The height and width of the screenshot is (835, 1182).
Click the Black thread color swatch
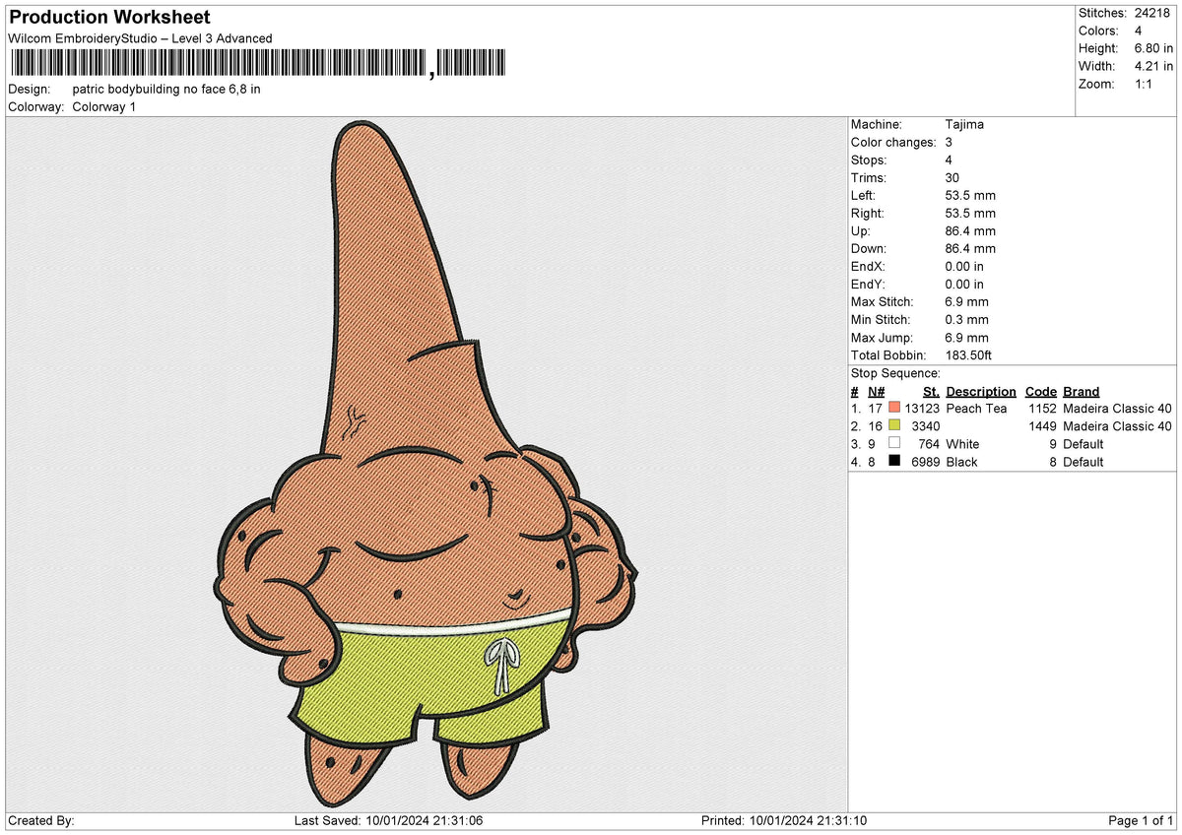tap(894, 461)
